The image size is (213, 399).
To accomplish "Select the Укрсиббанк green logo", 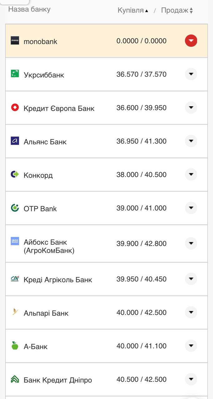I will 15,74.
